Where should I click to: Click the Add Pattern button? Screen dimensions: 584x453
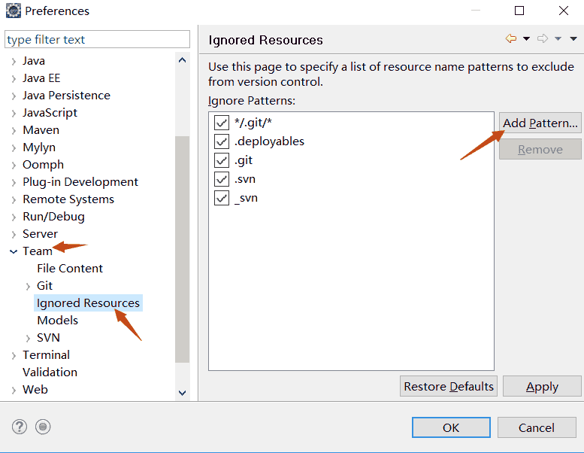(x=540, y=123)
